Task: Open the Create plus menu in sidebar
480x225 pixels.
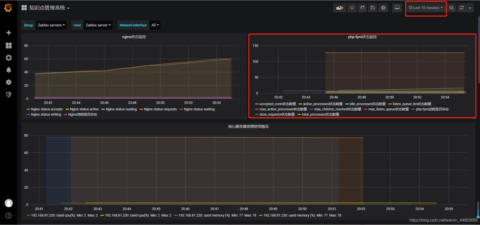Action: [9, 33]
